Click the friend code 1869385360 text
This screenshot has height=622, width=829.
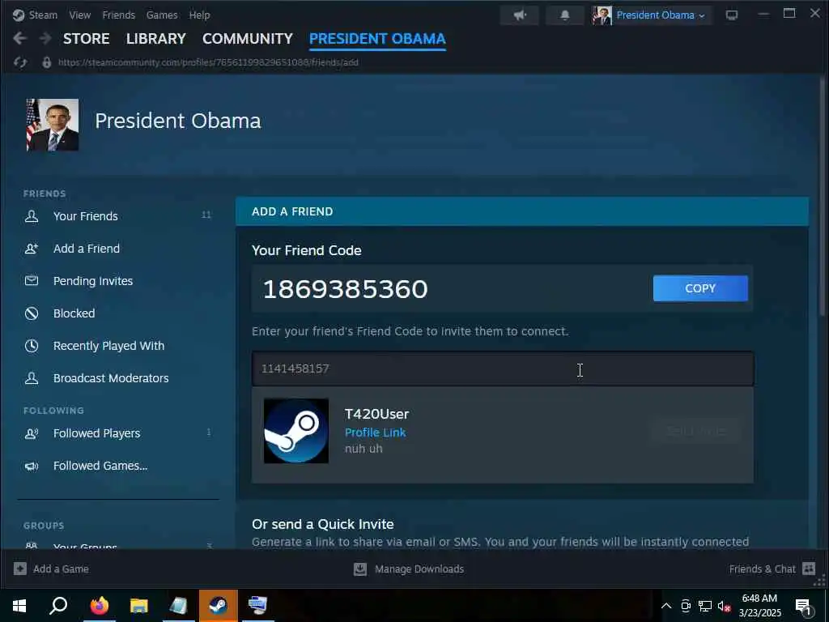(345, 289)
